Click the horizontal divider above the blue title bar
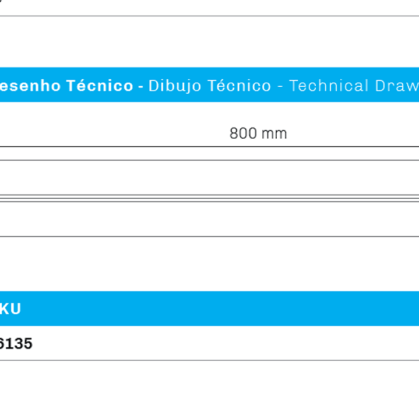Viewport: 419px width, 419px height. coord(210,16)
